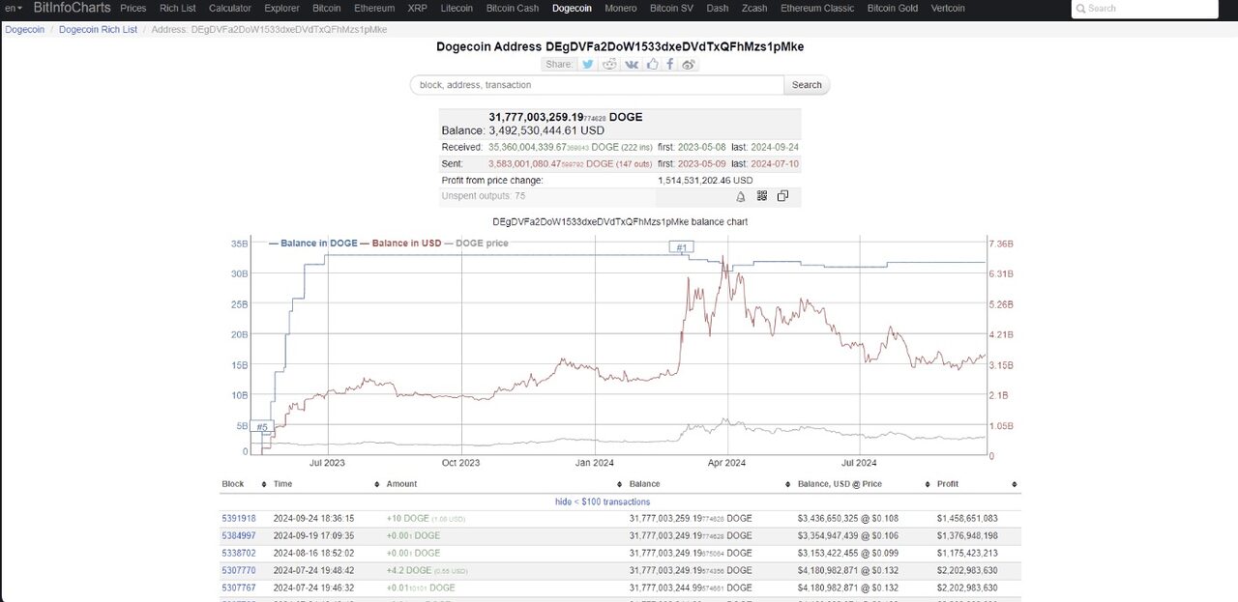The width and height of the screenshot is (1238, 602).
Task: Share address on Facebook
Action: (670, 64)
